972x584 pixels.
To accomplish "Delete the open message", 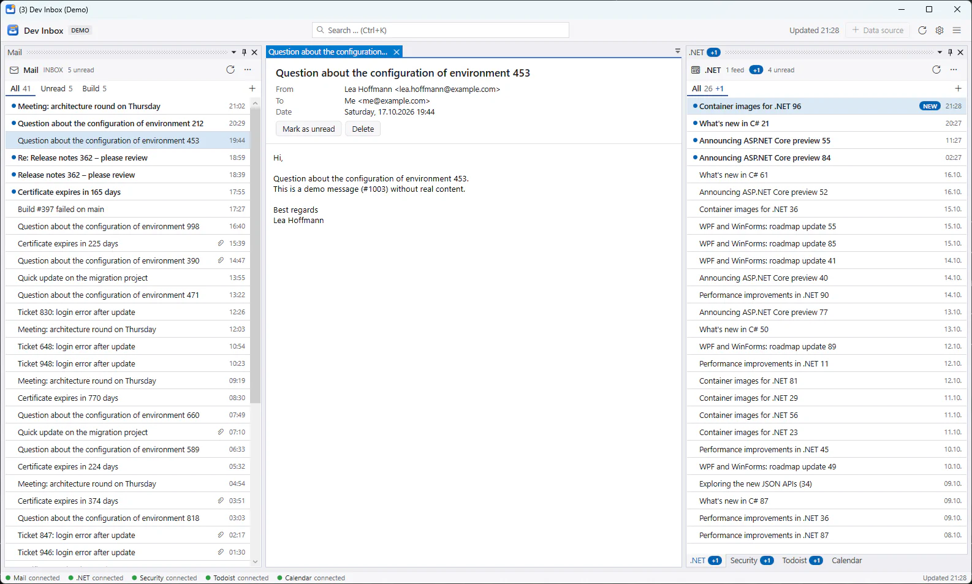I will (363, 129).
